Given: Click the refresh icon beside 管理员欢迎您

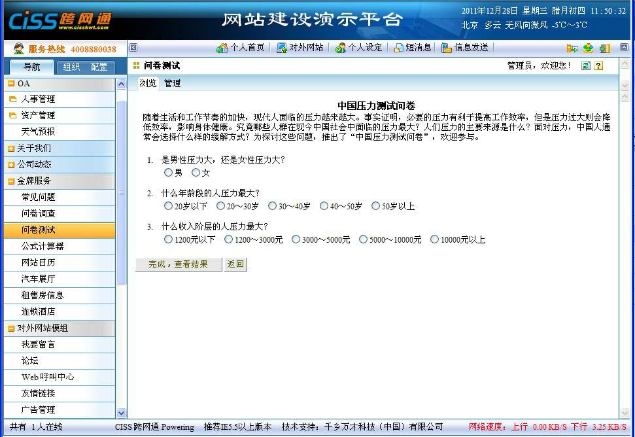Looking at the screenshot, I should [x=586, y=65].
